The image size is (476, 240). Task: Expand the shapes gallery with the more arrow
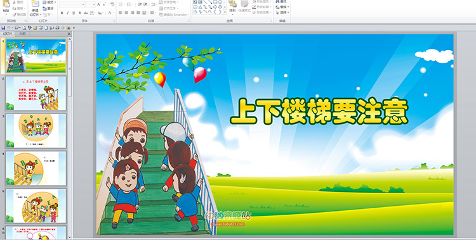(225, 12)
